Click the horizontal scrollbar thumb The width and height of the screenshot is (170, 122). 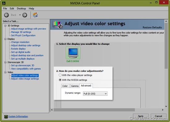coord(94,110)
